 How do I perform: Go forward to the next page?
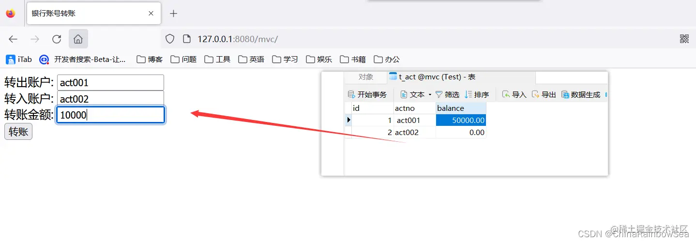coord(35,39)
